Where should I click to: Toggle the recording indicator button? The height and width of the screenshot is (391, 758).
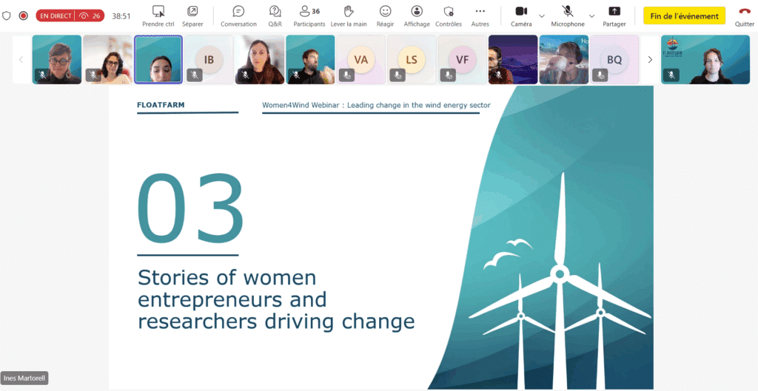point(23,16)
